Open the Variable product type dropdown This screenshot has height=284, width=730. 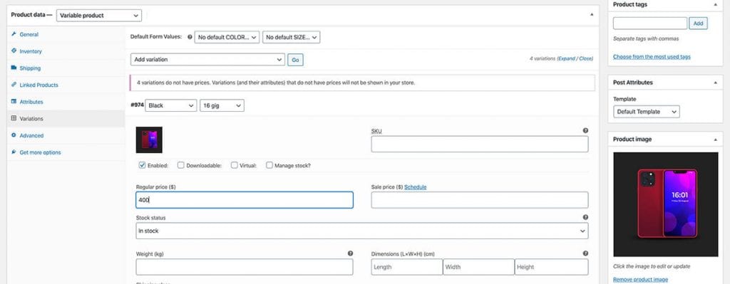pyautogui.click(x=98, y=16)
